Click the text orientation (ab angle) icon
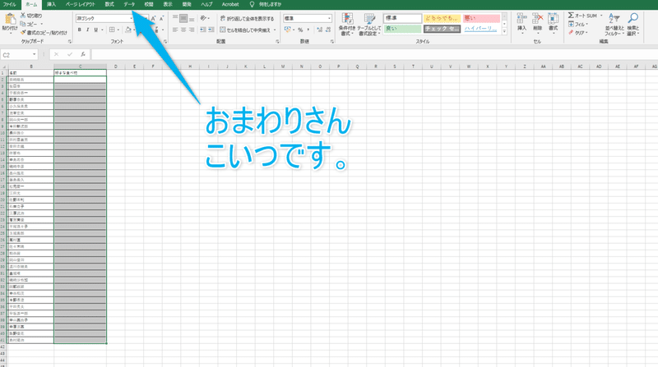The image size is (658, 367). (x=203, y=18)
